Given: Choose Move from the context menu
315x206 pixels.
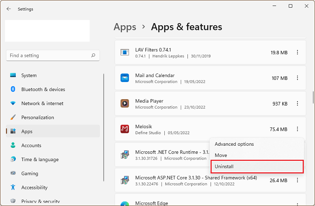Looking at the screenshot, I should (x=257, y=155).
